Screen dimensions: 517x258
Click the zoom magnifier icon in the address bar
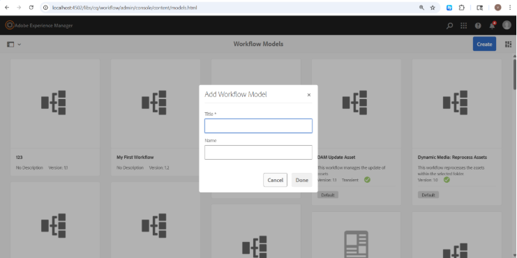click(x=421, y=8)
